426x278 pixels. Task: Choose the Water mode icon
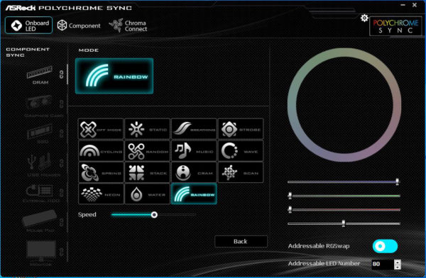(x=147, y=194)
